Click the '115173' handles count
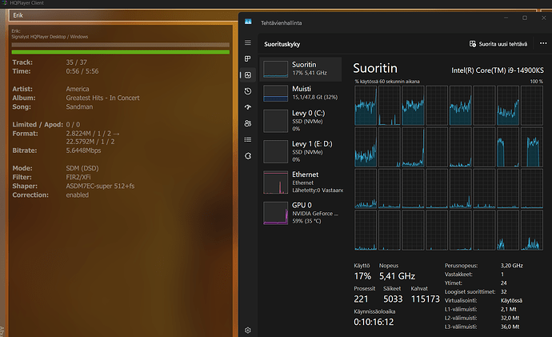 pyautogui.click(x=426, y=299)
